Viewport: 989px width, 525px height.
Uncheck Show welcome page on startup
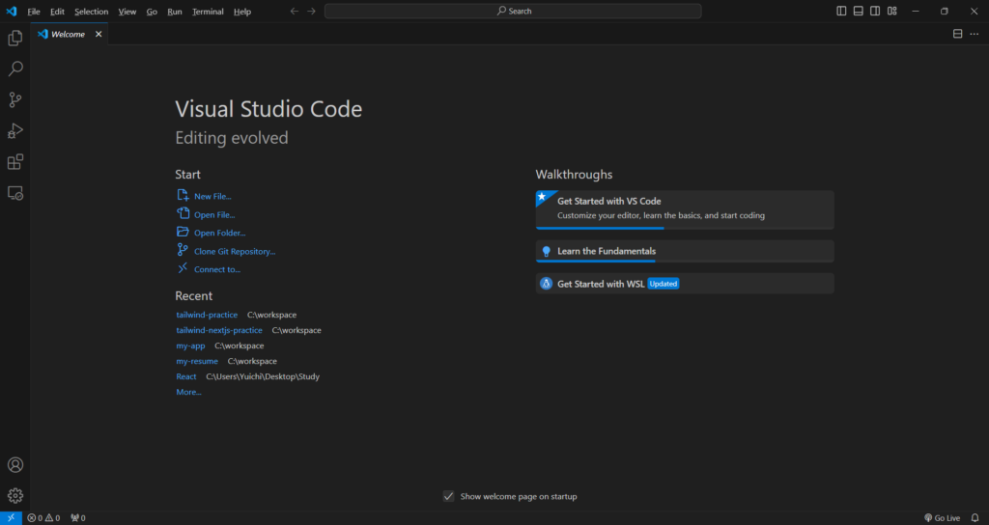(x=448, y=496)
